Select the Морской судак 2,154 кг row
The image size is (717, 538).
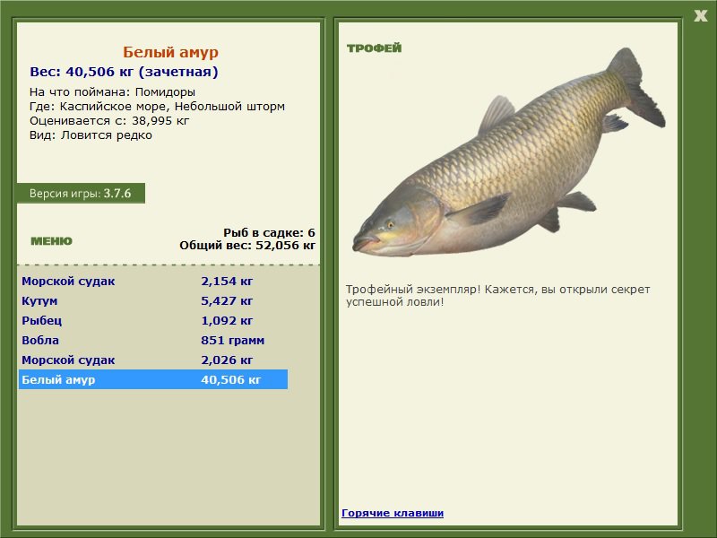point(153,281)
